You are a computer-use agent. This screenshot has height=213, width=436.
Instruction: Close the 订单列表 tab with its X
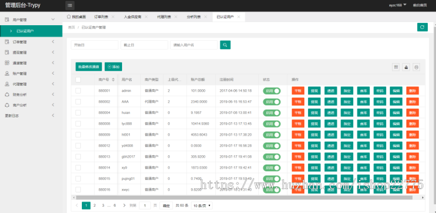[x=113, y=16]
